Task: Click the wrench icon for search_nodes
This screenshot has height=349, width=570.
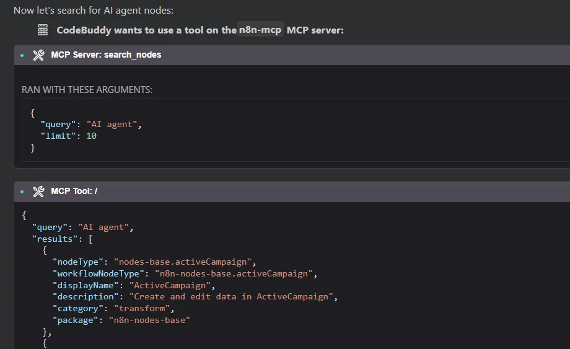Action: pyautogui.click(x=38, y=55)
